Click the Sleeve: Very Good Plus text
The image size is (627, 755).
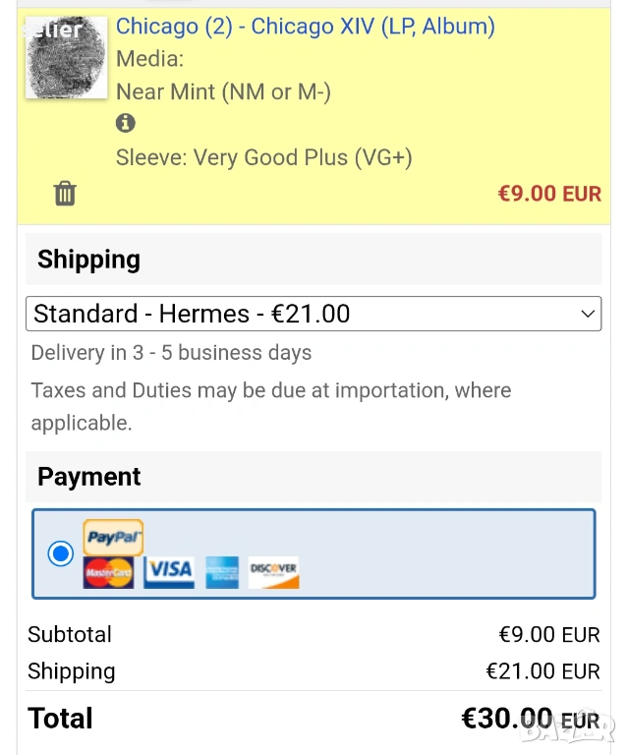pos(263,157)
